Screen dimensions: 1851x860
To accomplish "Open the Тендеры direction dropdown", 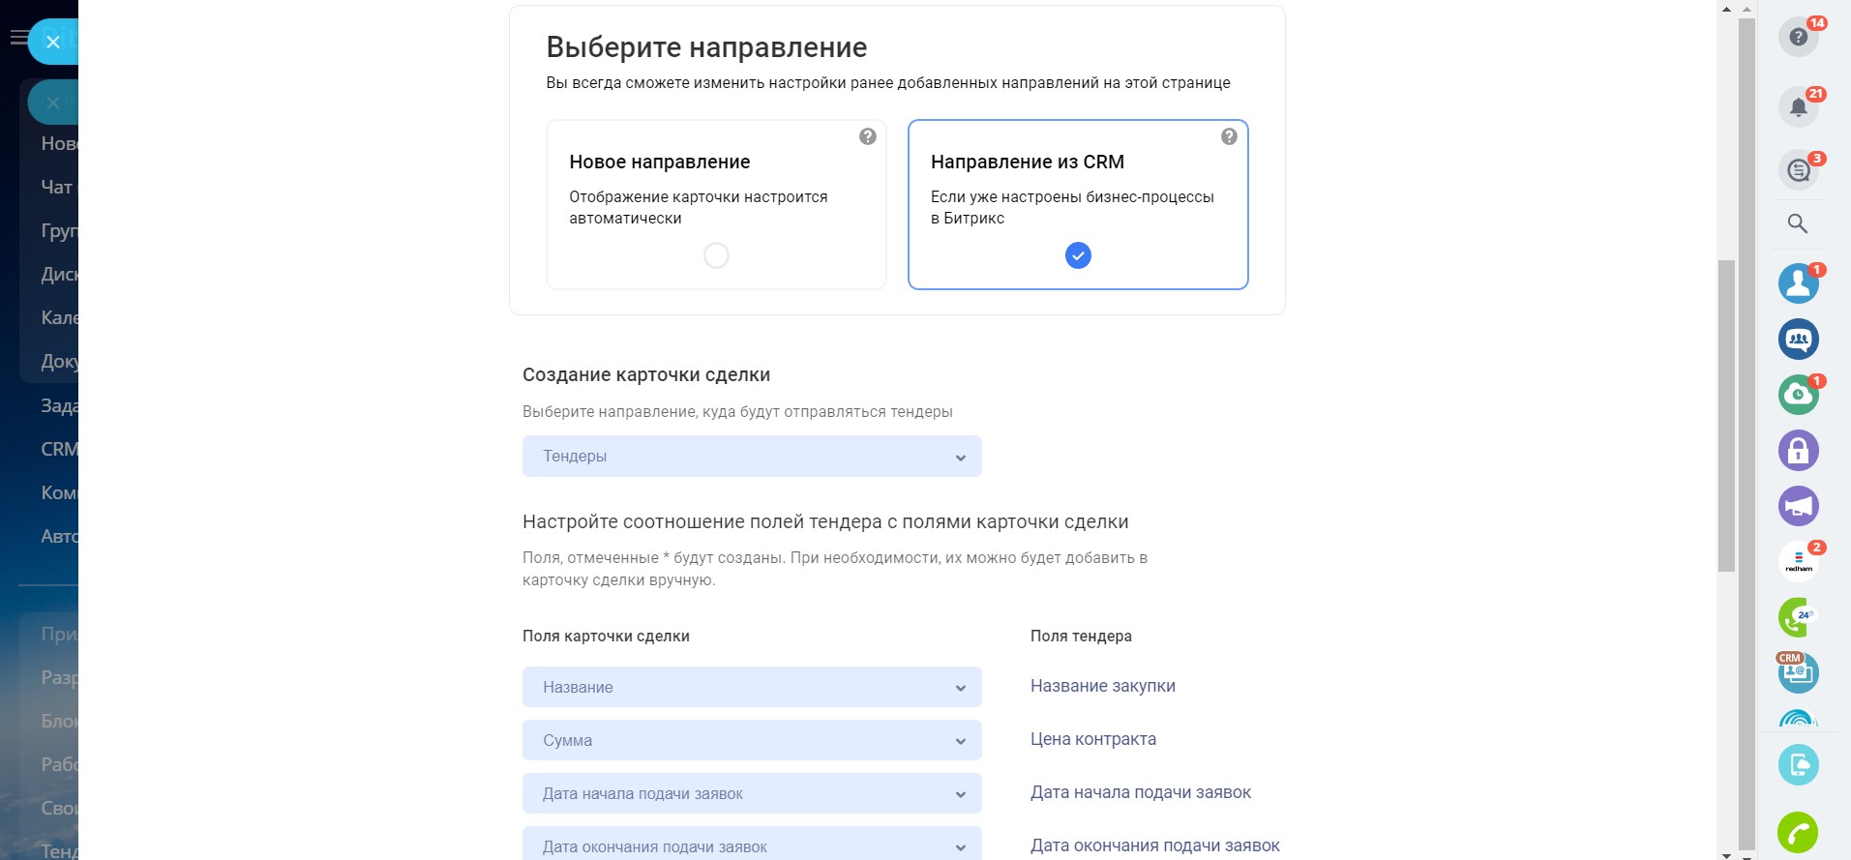I will tap(752, 457).
